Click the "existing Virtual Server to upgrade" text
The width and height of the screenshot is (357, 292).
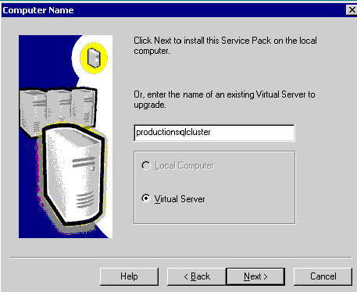point(224,99)
